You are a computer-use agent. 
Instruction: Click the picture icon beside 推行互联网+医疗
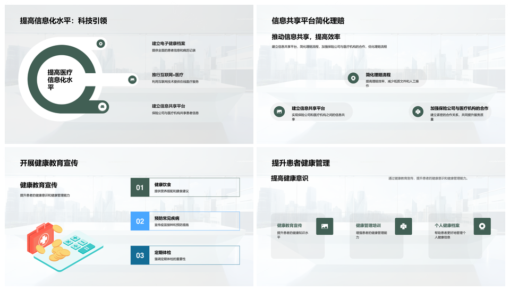point(132,80)
